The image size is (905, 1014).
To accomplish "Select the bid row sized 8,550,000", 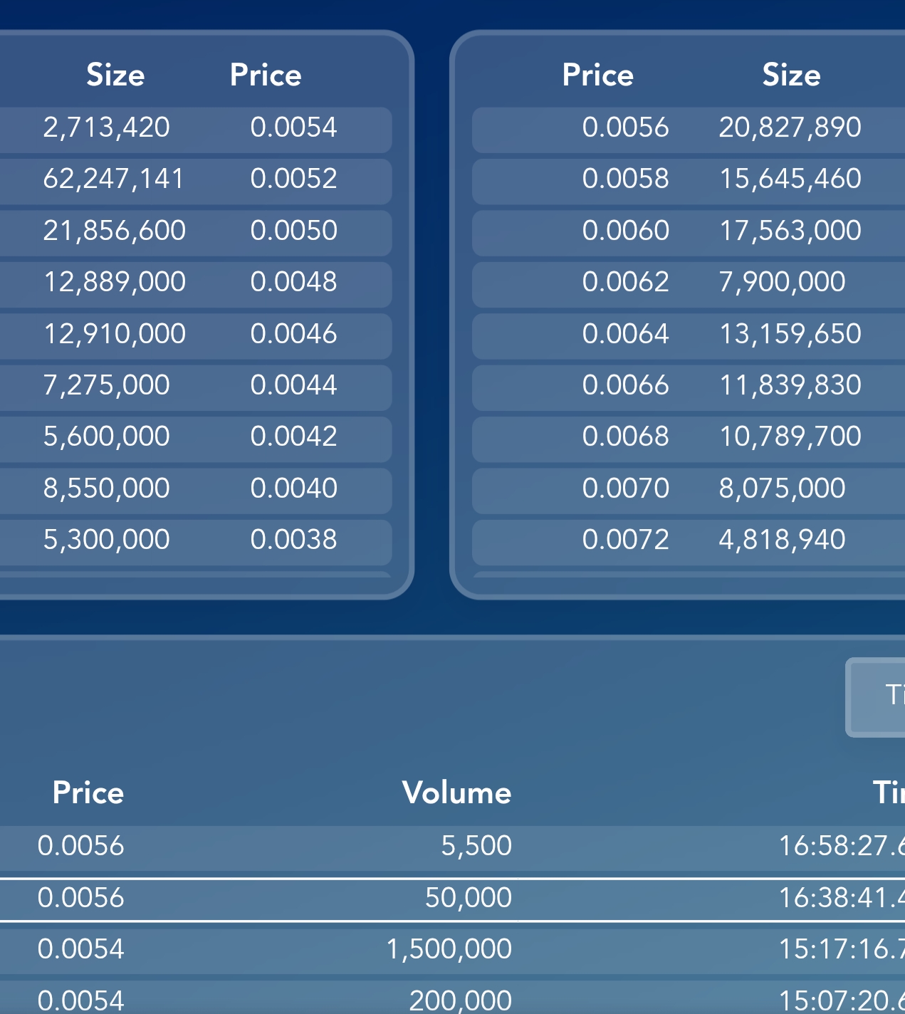I will tap(196, 491).
